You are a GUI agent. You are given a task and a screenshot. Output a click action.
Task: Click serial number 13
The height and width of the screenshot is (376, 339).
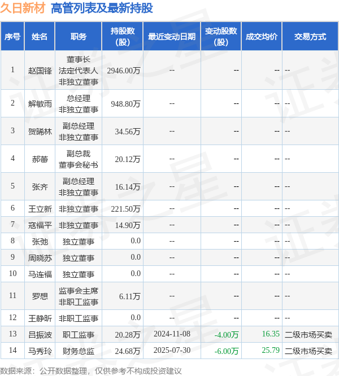click(12, 334)
